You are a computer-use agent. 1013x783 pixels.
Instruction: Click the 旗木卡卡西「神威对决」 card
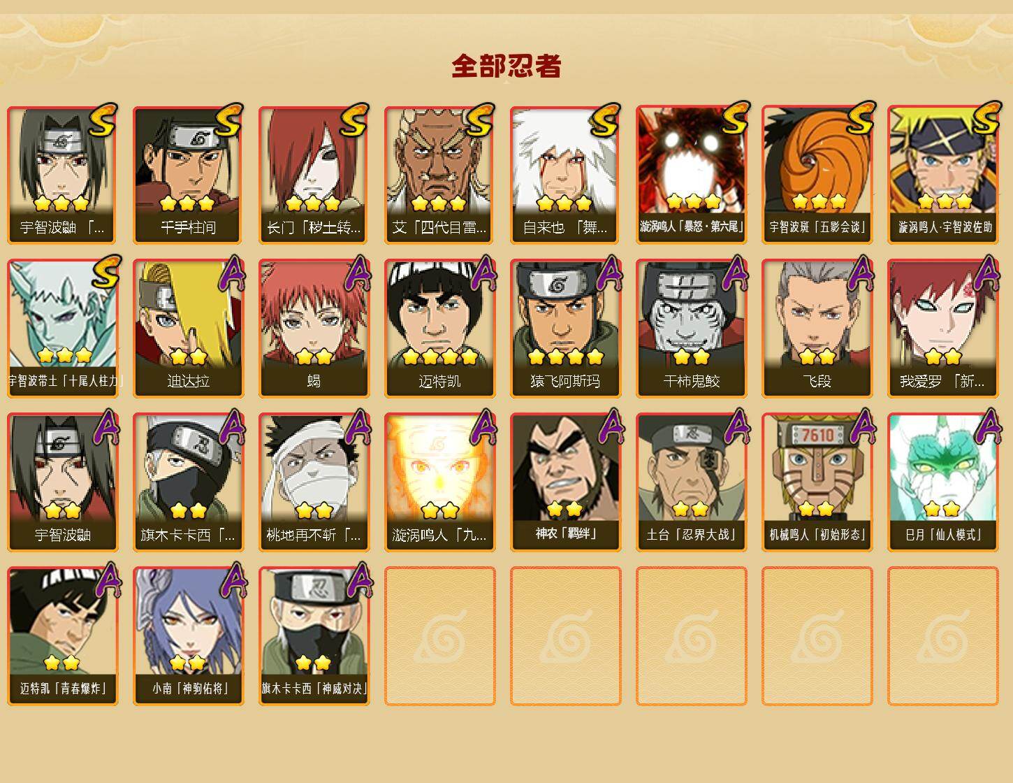314,636
